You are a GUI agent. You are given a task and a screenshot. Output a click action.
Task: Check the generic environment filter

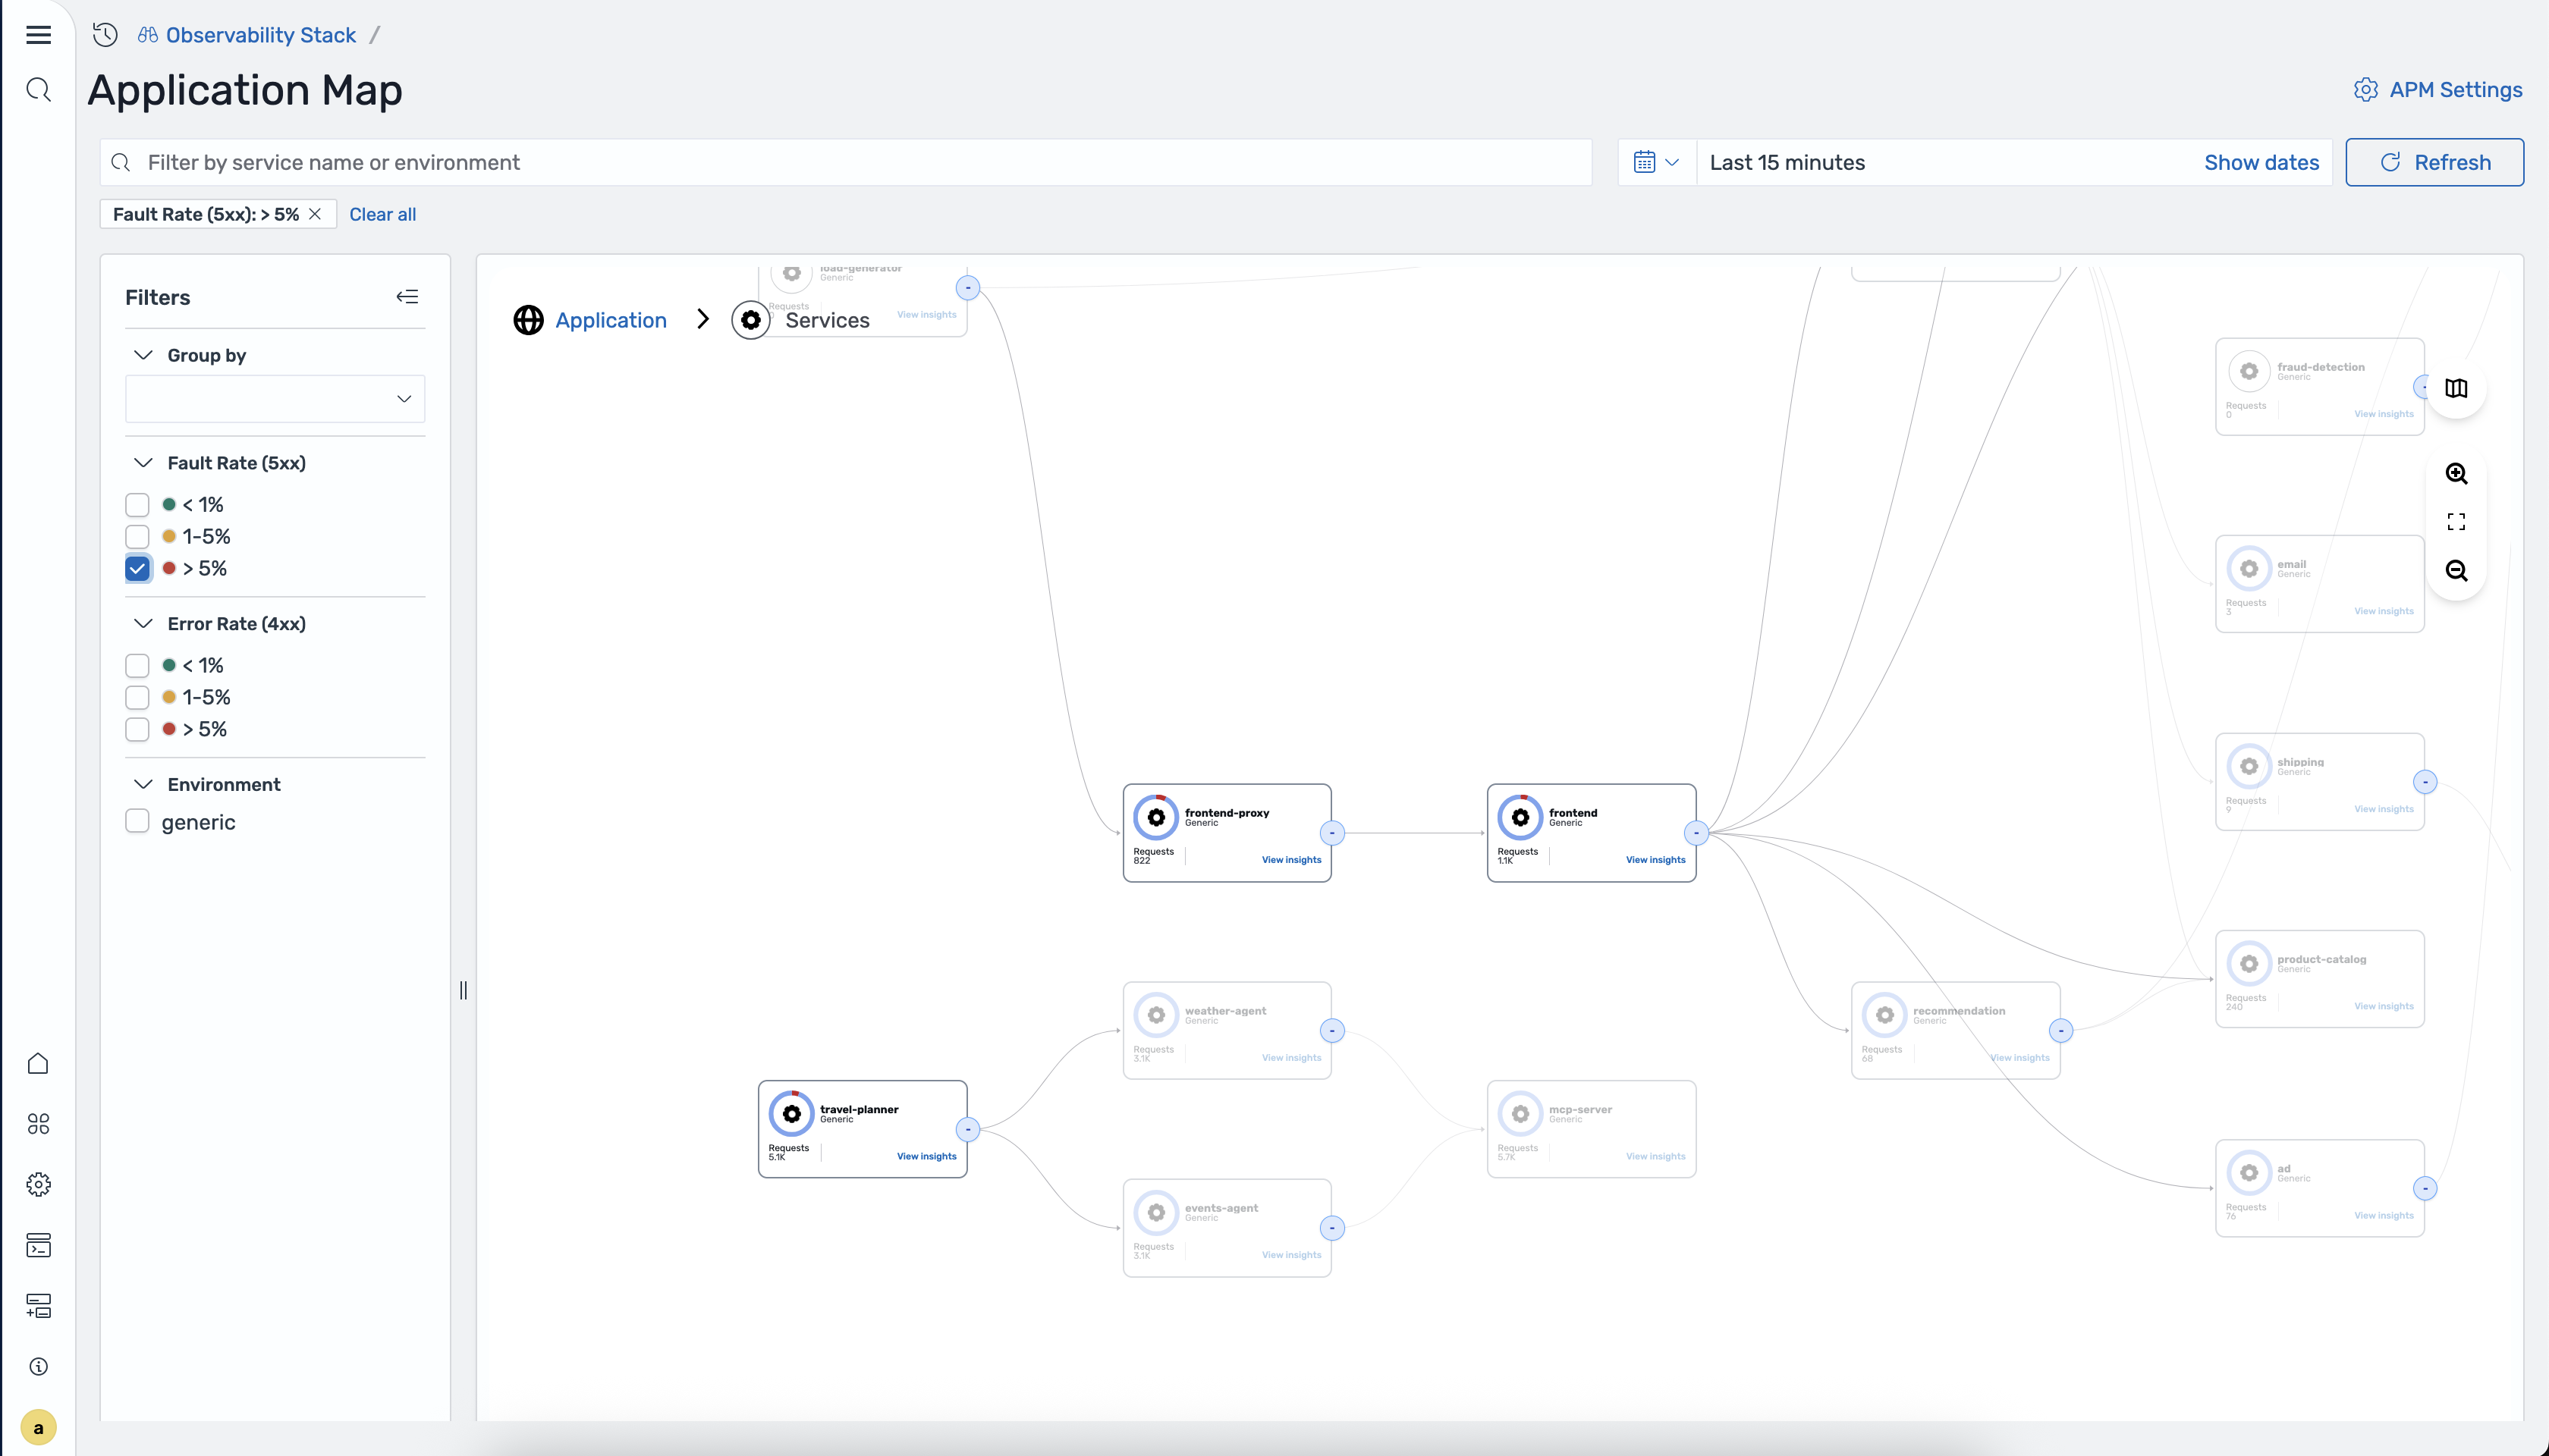point(137,821)
